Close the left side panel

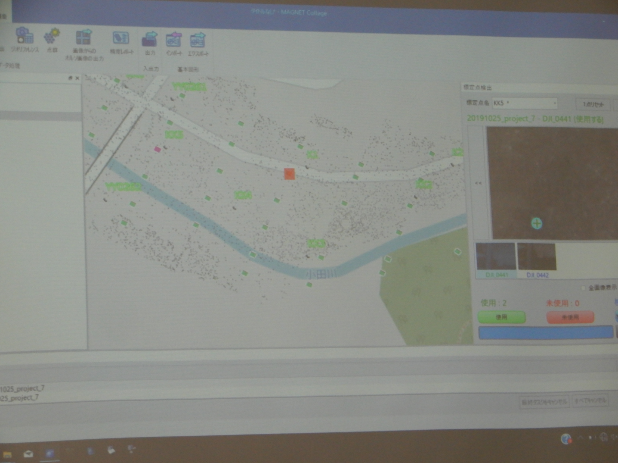(x=78, y=78)
